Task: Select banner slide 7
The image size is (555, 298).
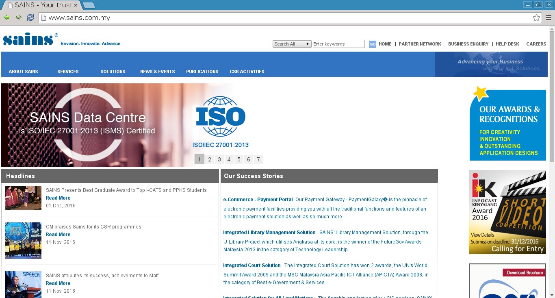Action: (x=258, y=159)
